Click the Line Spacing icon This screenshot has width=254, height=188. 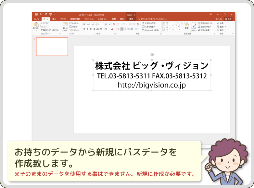point(138,24)
